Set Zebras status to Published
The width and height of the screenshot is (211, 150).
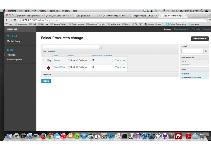point(77,60)
